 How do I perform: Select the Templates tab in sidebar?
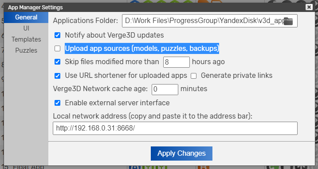tap(26, 39)
